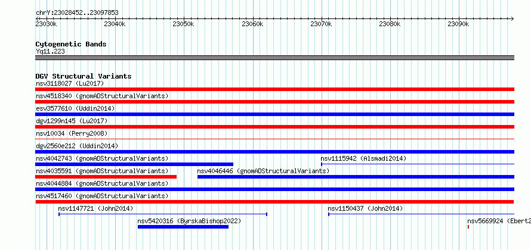Open the nsv5420316 (ByrskaBishop2022) label
Viewport: 531px width, 250px height.
[189, 221]
